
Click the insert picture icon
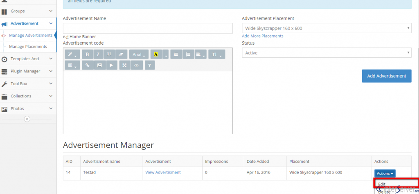pyautogui.click(x=100, y=65)
